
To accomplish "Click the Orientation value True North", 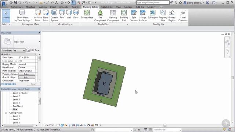I will click(27, 81).
